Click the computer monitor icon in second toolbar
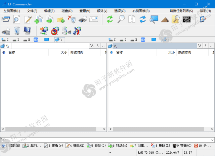This screenshot has height=156, width=215. [27, 31]
